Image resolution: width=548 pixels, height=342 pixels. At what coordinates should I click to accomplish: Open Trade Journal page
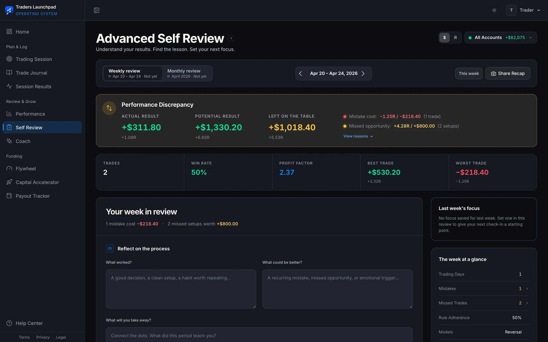pos(42,73)
